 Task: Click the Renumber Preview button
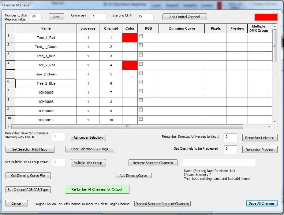pos(260,150)
